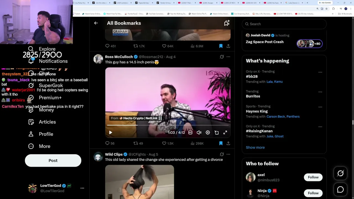Click the Post compose button
The width and height of the screenshot is (354, 199).
point(53,161)
